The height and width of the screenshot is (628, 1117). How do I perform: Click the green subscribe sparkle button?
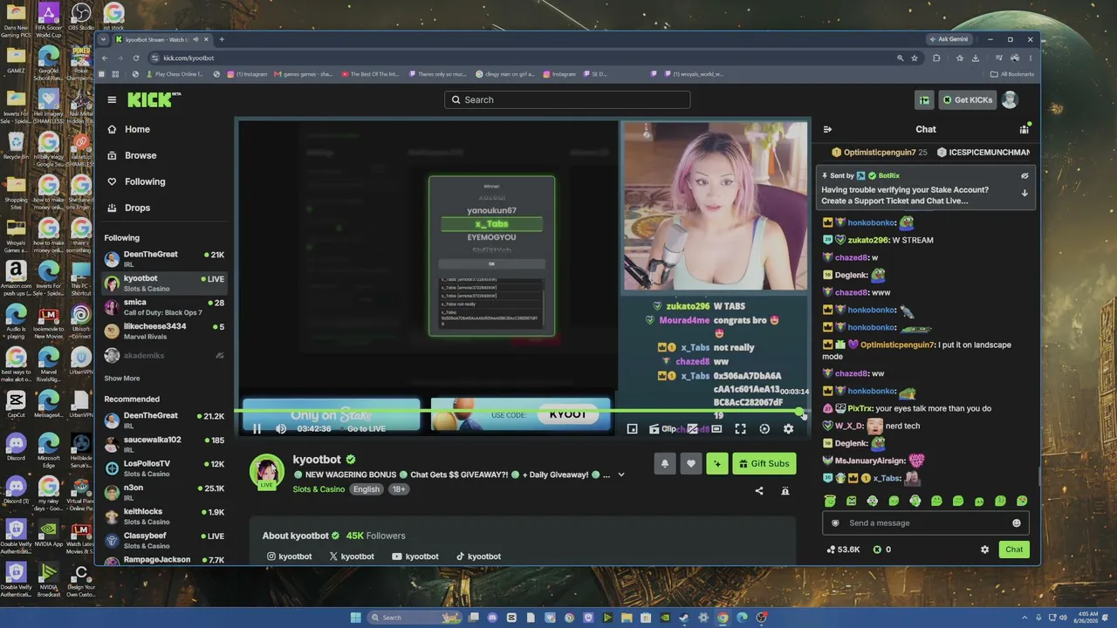pyautogui.click(x=717, y=463)
